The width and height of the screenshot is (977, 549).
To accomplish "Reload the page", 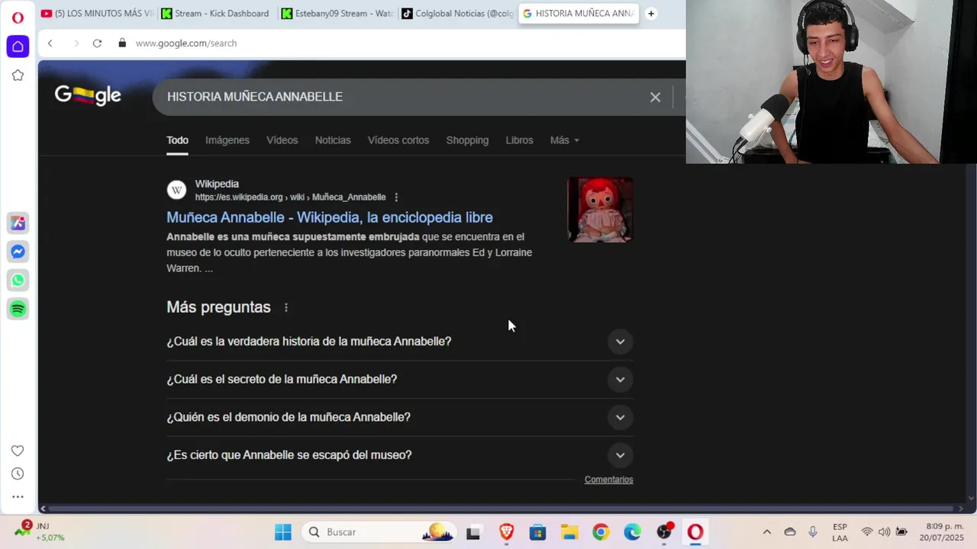I will tap(97, 43).
